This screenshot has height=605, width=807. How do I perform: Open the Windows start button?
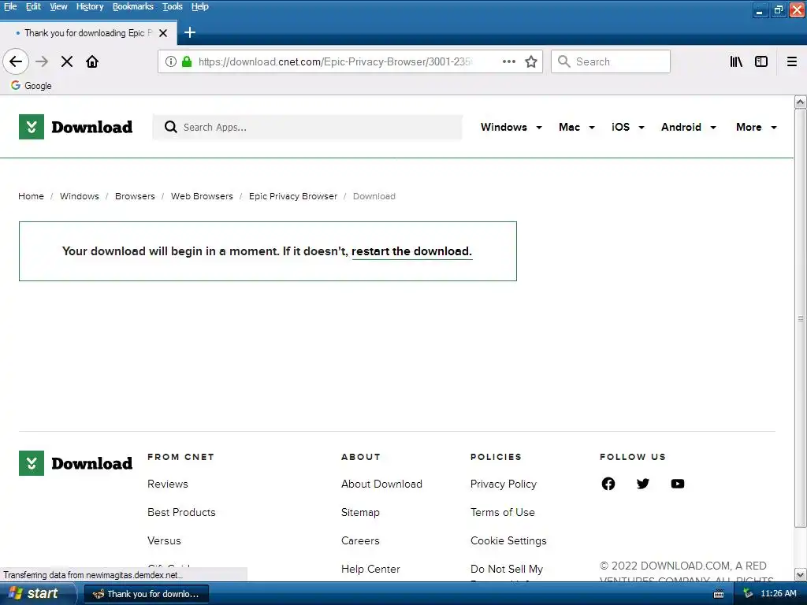(38, 594)
